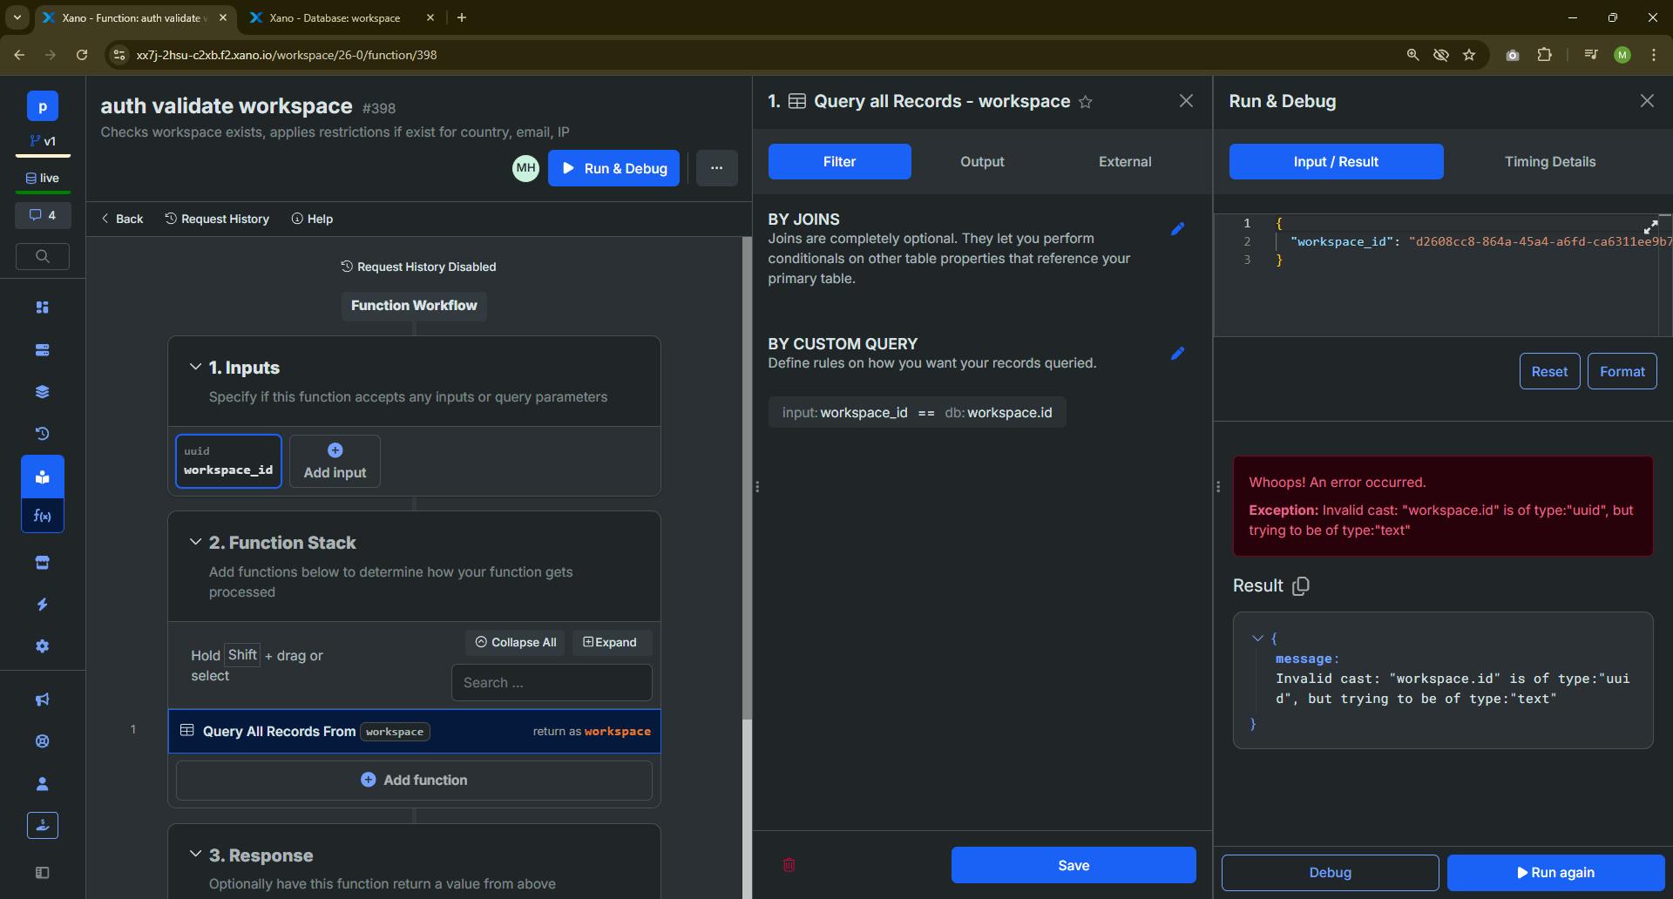Open the Help link
Viewport: 1673px width, 899px height.
tap(312, 219)
